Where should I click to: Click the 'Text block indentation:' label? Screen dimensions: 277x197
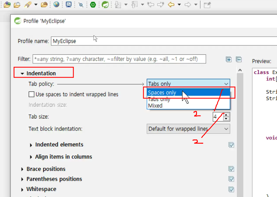[56, 129]
